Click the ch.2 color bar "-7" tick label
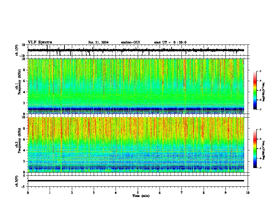279x216 pixels. click(x=260, y=168)
